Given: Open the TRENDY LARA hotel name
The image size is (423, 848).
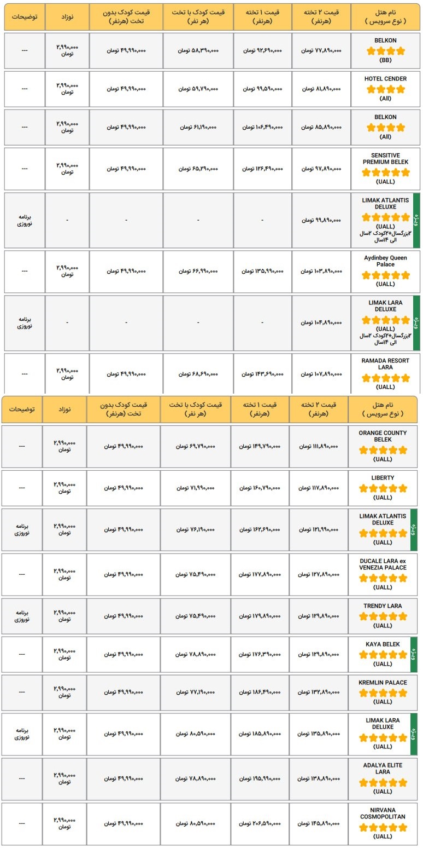Looking at the screenshot, I should pyautogui.click(x=383, y=606).
